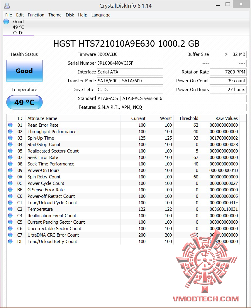Screen dimensions: 251x308
Task: Click status orb for Spin-Up Time
Action: 10,138
